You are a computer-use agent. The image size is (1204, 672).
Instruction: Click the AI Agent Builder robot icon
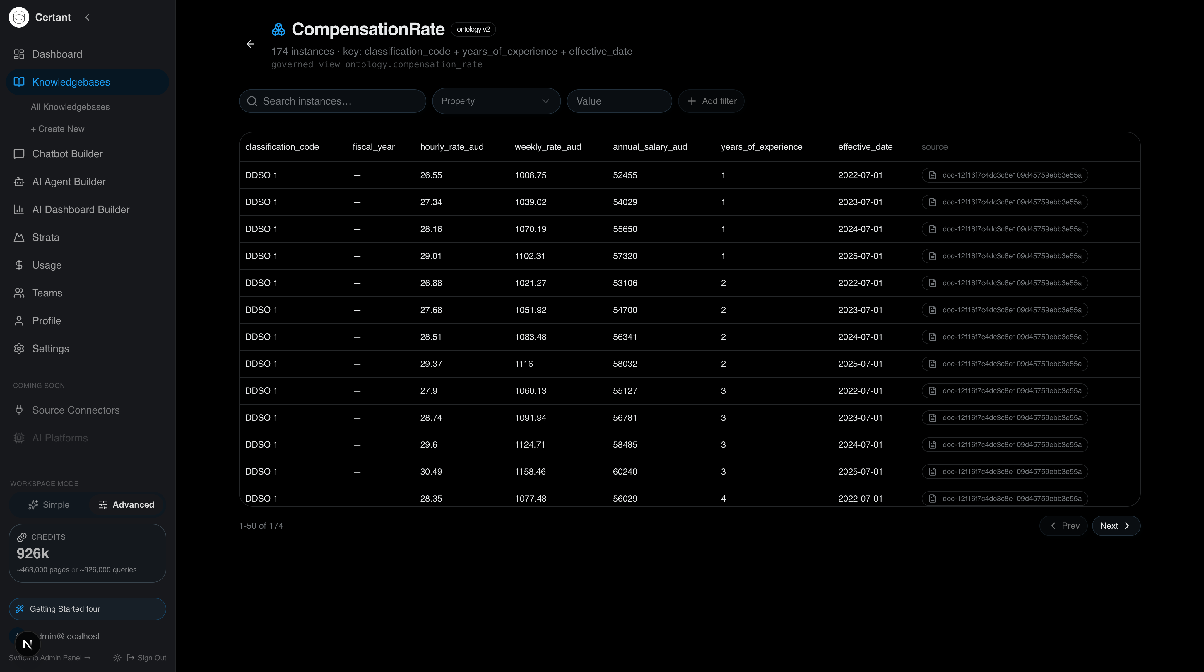[19, 181]
